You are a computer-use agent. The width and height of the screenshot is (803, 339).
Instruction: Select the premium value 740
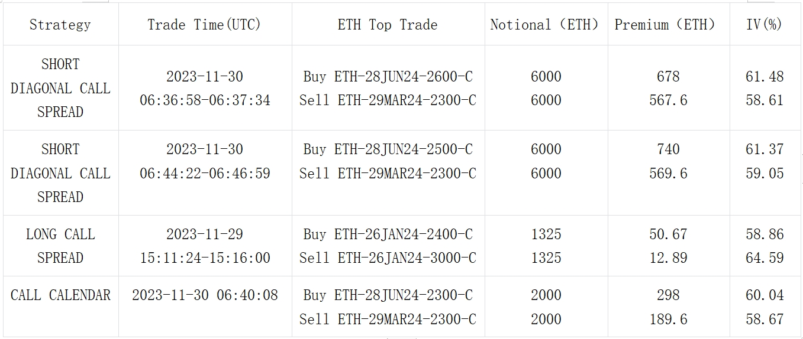tap(668, 149)
